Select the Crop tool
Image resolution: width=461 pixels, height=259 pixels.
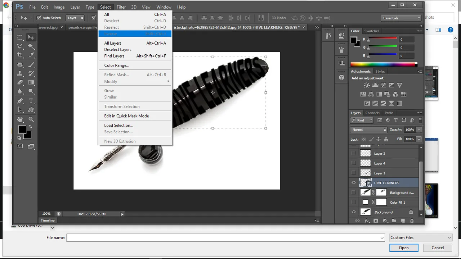20,55
